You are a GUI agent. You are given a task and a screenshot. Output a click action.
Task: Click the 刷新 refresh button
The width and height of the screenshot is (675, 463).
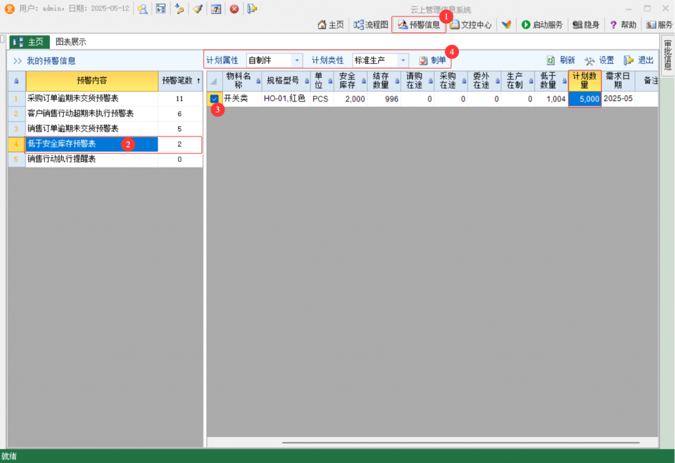point(561,60)
